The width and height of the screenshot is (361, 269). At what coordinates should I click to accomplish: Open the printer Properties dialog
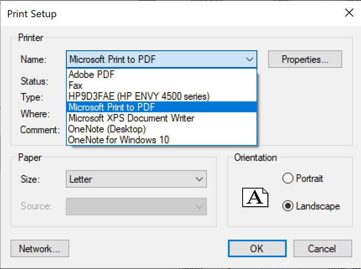pyautogui.click(x=305, y=59)
